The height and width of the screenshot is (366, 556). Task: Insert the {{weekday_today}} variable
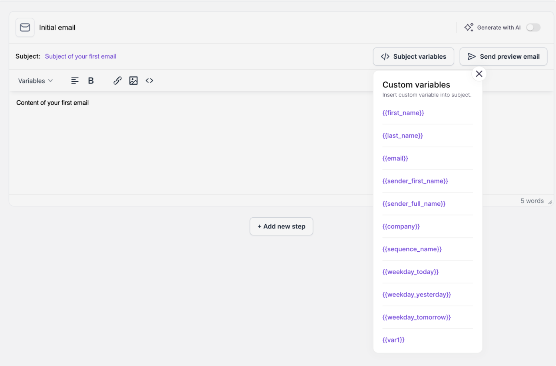pos(411,272)
